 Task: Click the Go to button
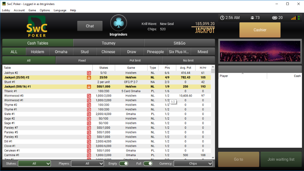pyautogui.click(x=239, y=159)
